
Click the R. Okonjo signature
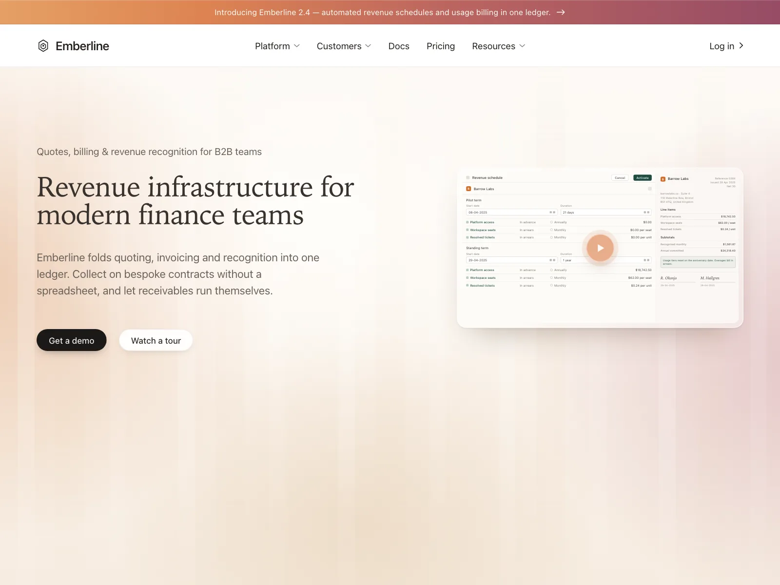(669, 278)
